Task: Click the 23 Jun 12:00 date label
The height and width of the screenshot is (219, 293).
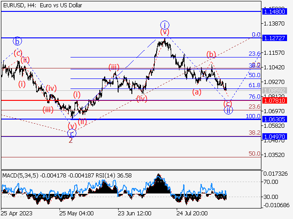Action: coord(135,214)
